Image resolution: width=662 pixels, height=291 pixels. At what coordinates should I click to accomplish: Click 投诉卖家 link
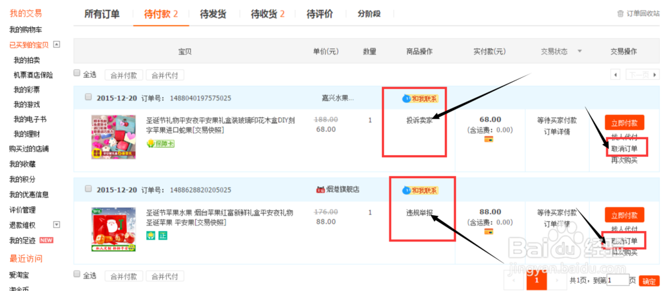[x=419, y=121]
